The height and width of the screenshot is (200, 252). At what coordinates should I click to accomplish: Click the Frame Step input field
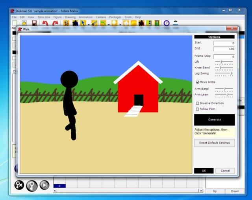224,56
